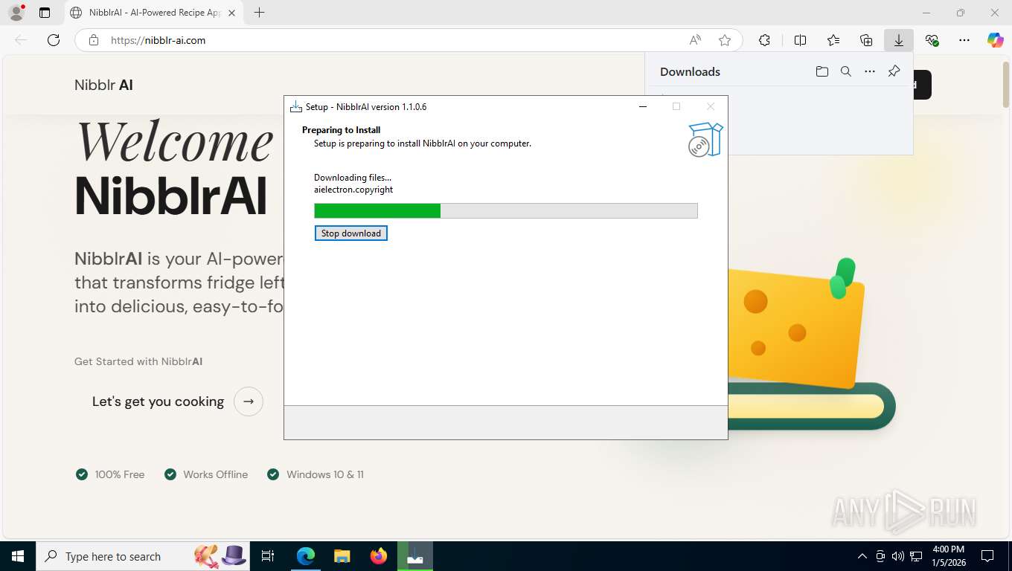
Task: Open the Extensions puzzle icon
Action: click(764, 40)
